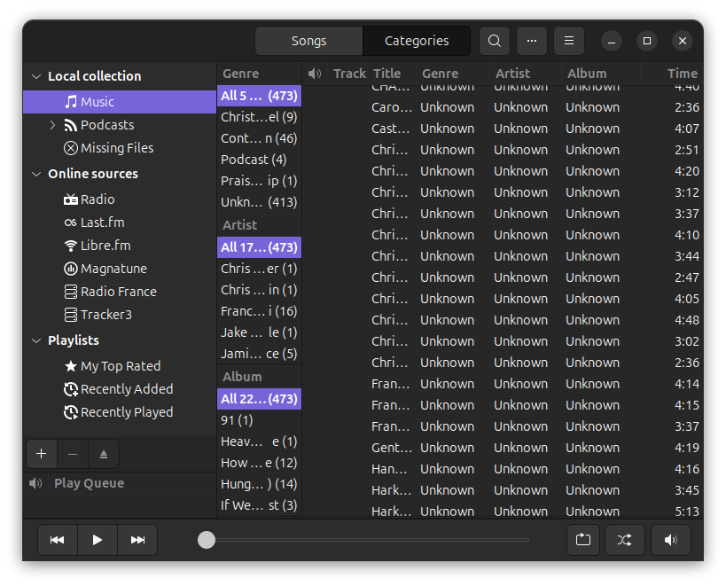The image size is (726, 586).
Task: Collapse the Playlists section
Action: tap(36, 340)
